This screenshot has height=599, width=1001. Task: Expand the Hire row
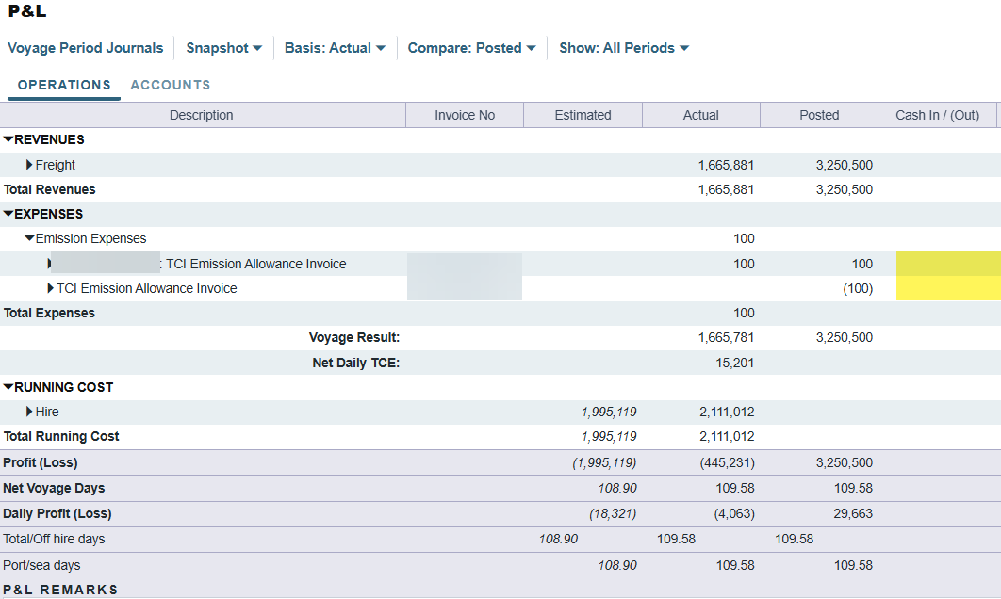30,412
